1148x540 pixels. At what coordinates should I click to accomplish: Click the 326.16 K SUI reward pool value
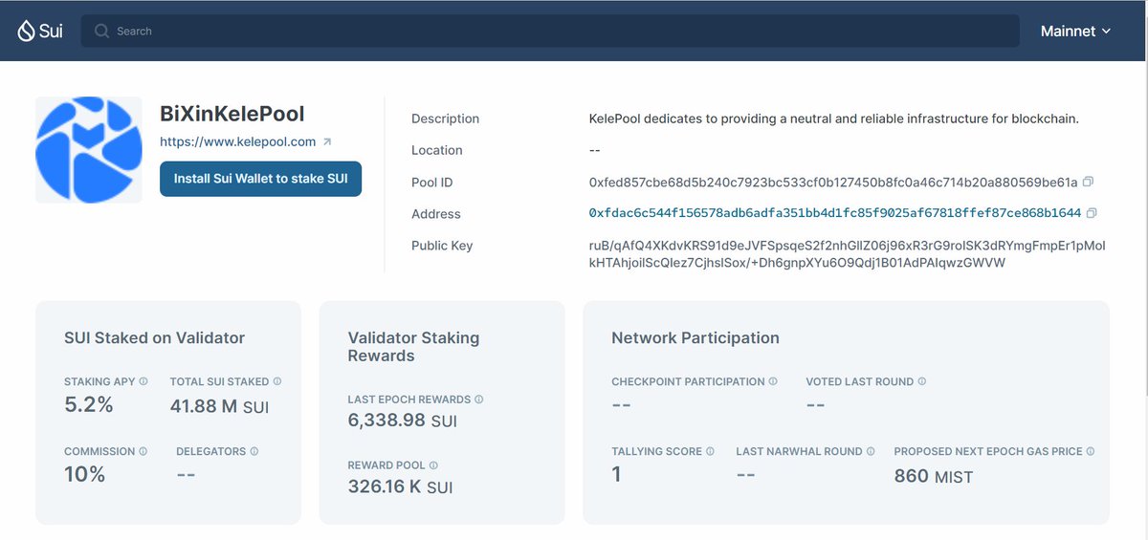[x=400, y=486]
